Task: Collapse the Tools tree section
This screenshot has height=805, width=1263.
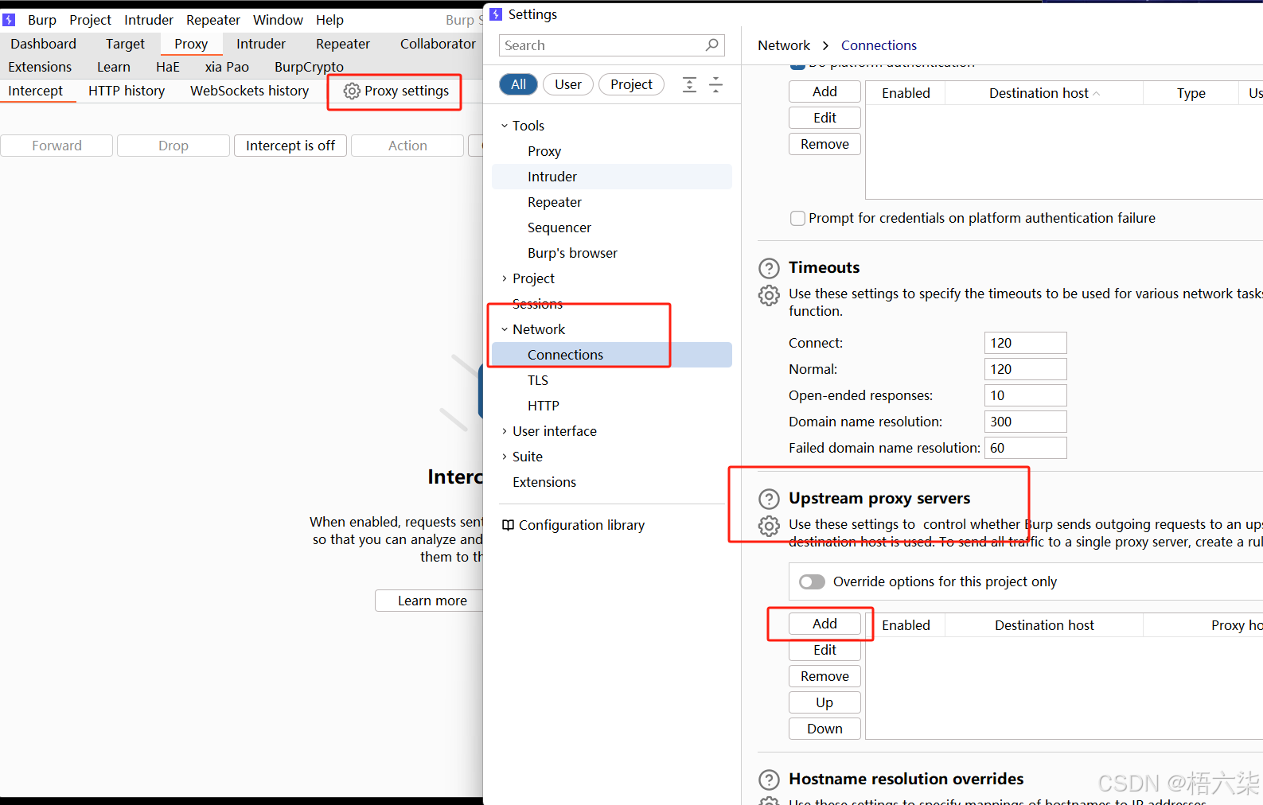Action: 505,126
